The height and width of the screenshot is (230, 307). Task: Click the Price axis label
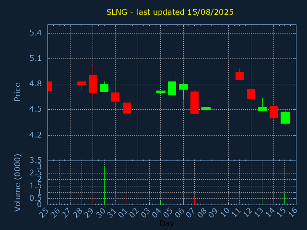click(x=17, y=92)
